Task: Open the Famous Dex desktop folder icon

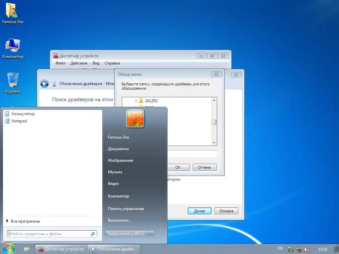Action: tap(12, 13)
